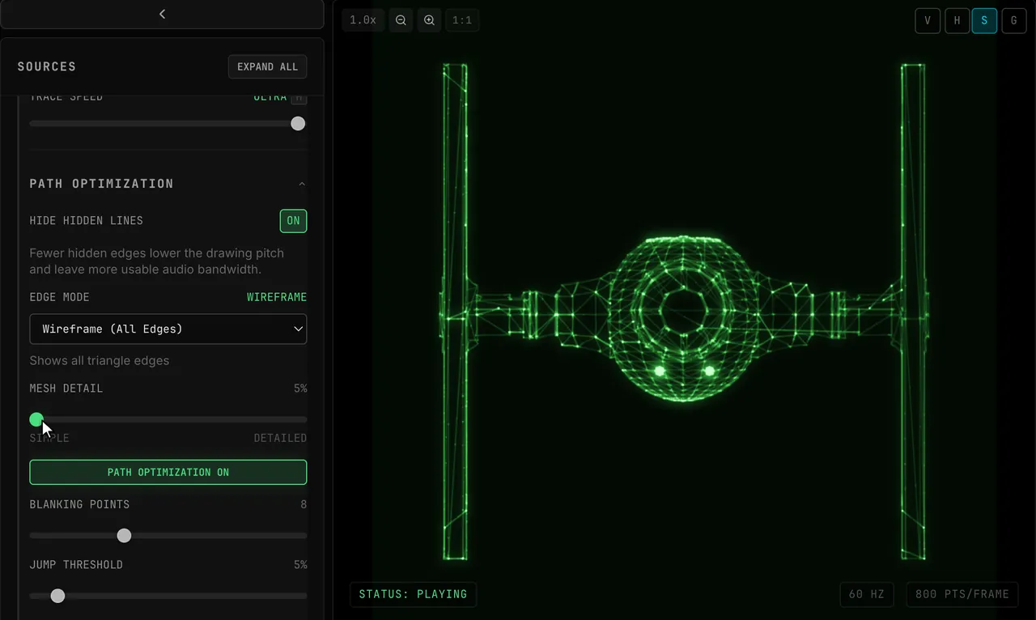
Task: Switch to the H view mode
Action: [x=957, y=21]
